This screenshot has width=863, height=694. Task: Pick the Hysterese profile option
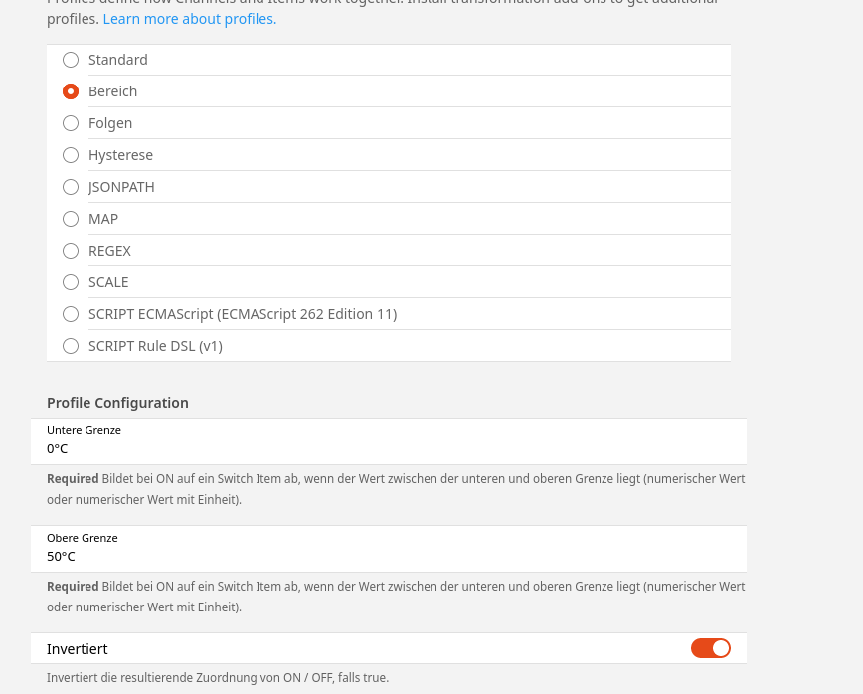(71, 155)
